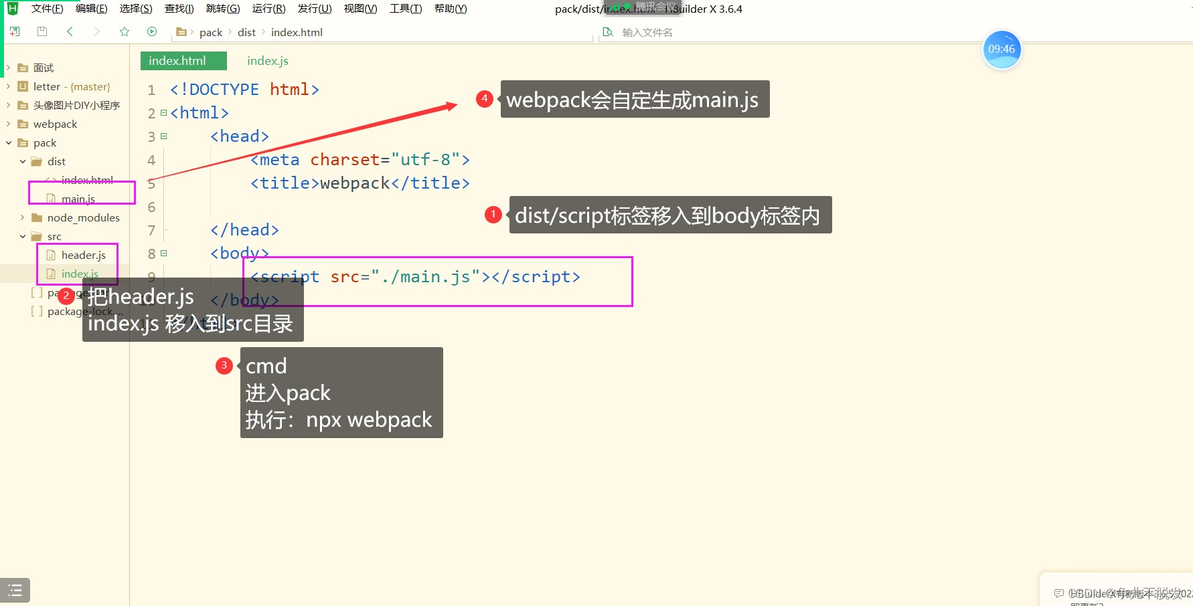Click the HBuilder X logo icon
The image size is (1193, 606).
pos(12,9)
